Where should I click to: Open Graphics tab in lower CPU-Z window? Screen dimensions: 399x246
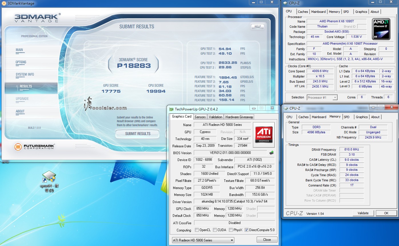pyautogui.click(x=362, y=117)
